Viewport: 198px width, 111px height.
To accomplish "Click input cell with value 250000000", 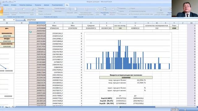I will [126, 78].
